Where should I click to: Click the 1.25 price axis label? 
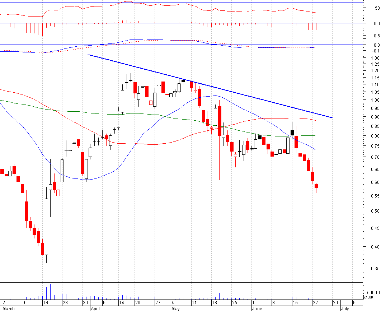(375, 64)
